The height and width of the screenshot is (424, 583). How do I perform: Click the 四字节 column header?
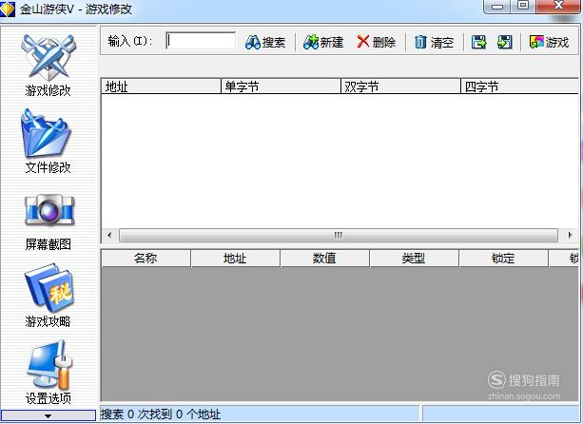coord(520,87)
